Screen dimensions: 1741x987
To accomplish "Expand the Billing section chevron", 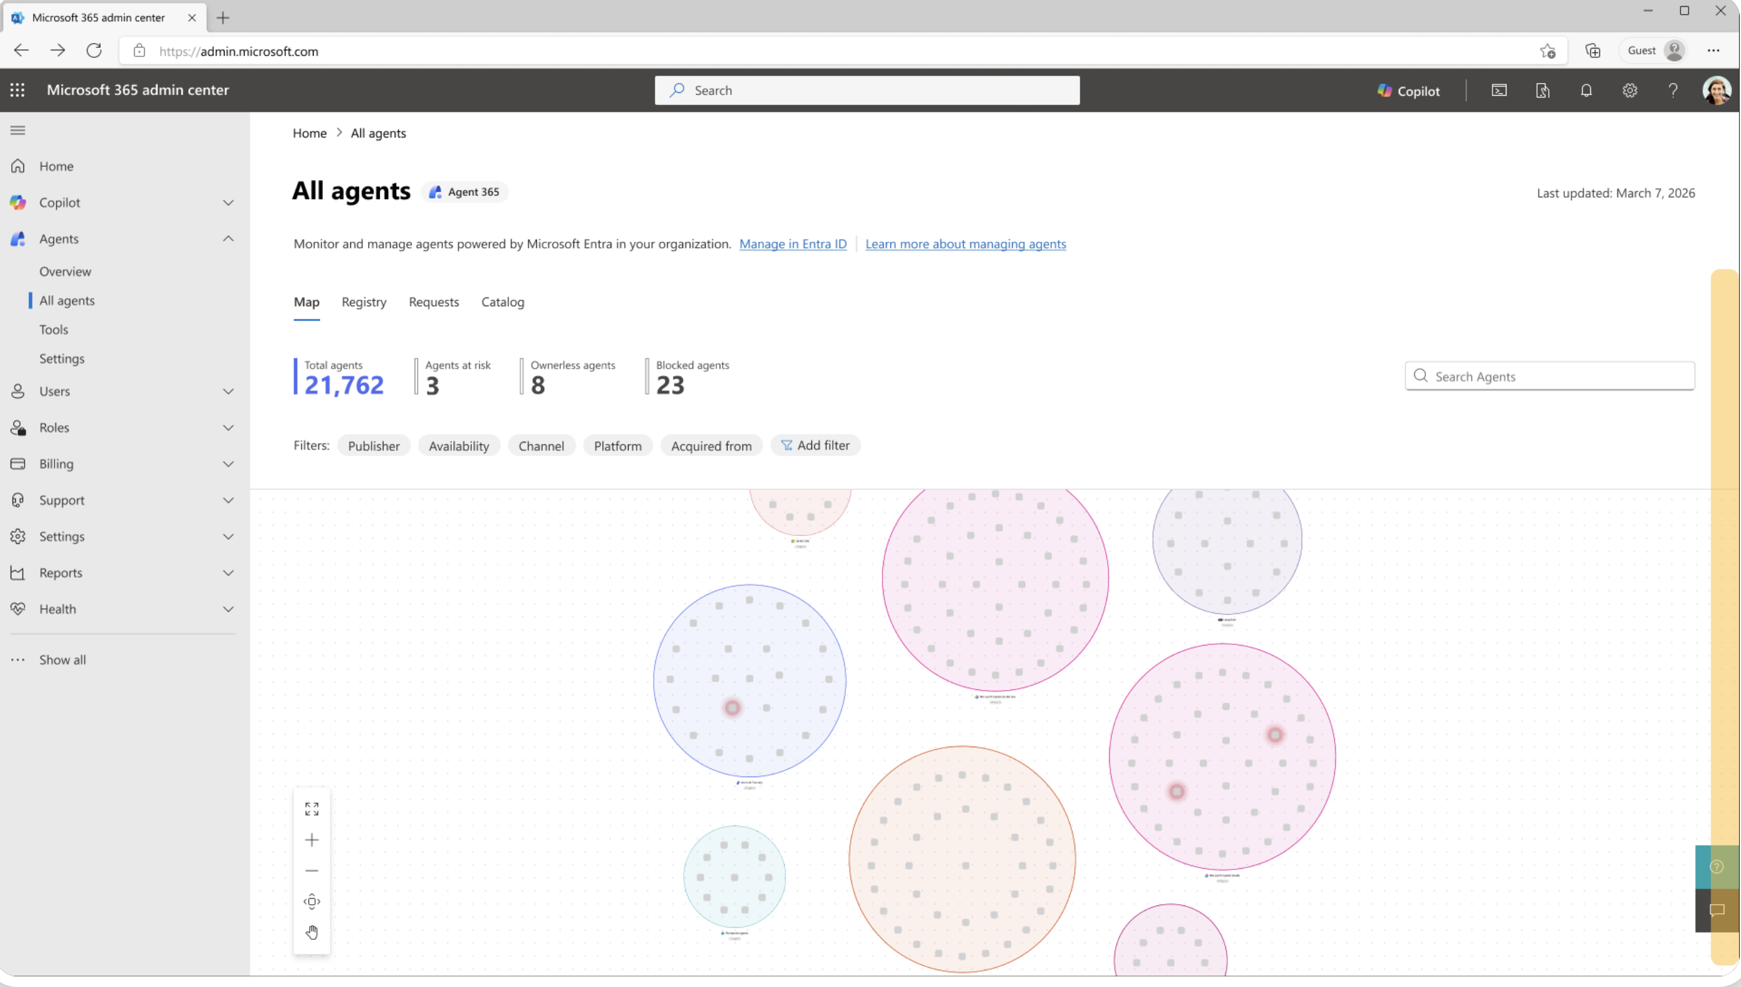I will tap(229, 464).
